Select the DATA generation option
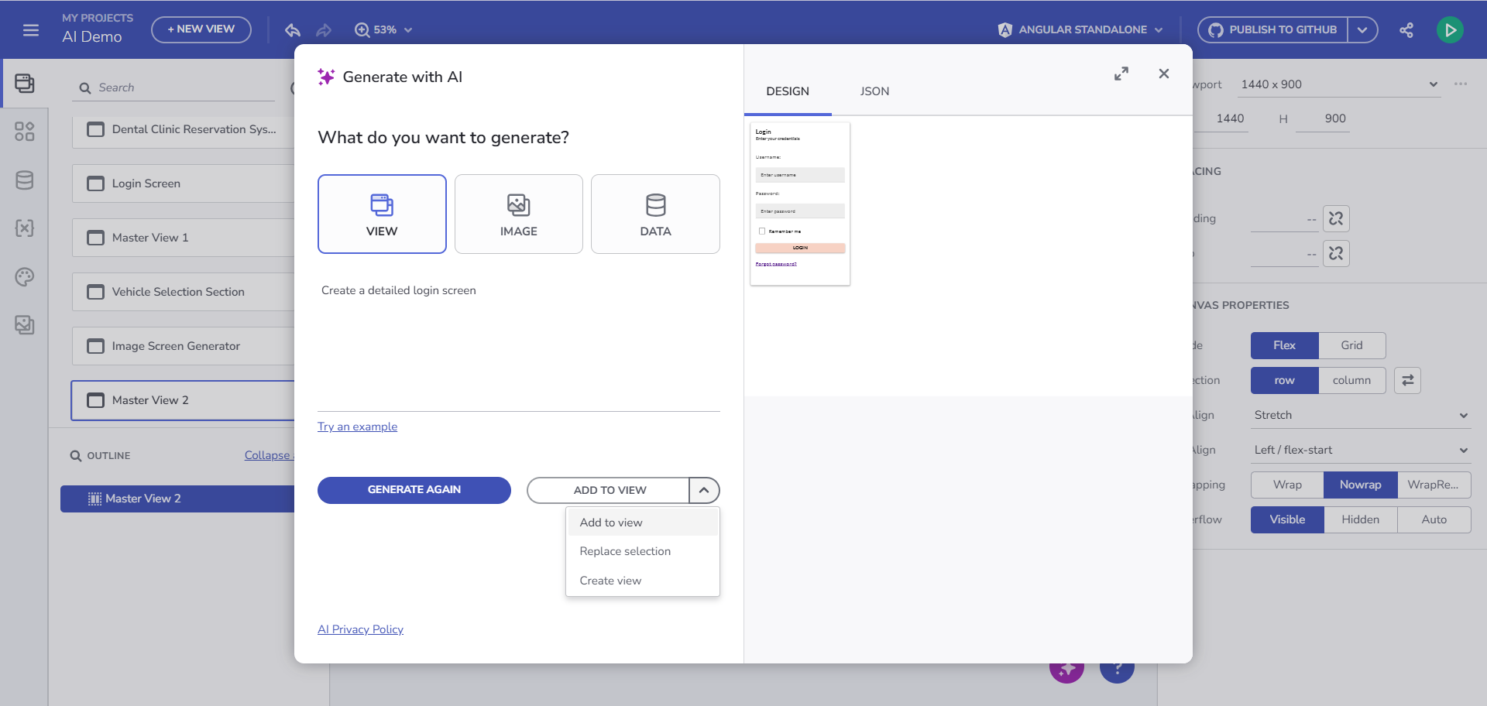The image size is (1487, 706). click(655, 214)
